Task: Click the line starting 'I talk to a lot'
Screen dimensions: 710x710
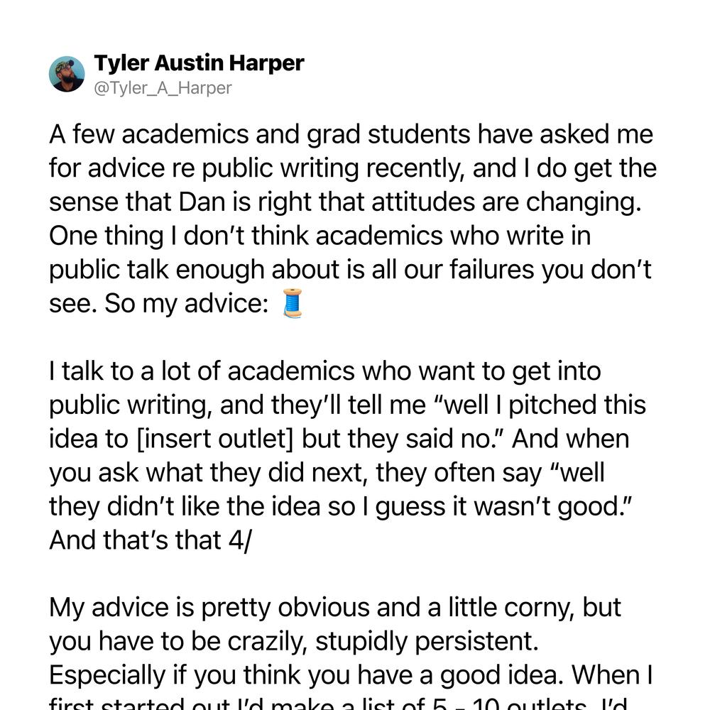Action: tap(325, 371)
